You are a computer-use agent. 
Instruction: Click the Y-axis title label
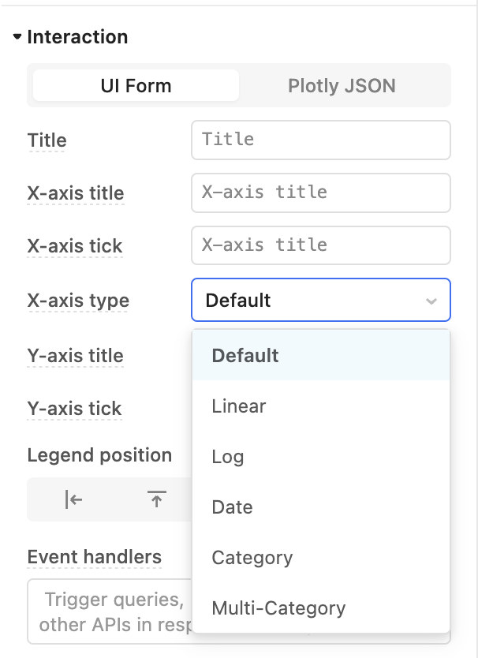click(x=76, y=356)
